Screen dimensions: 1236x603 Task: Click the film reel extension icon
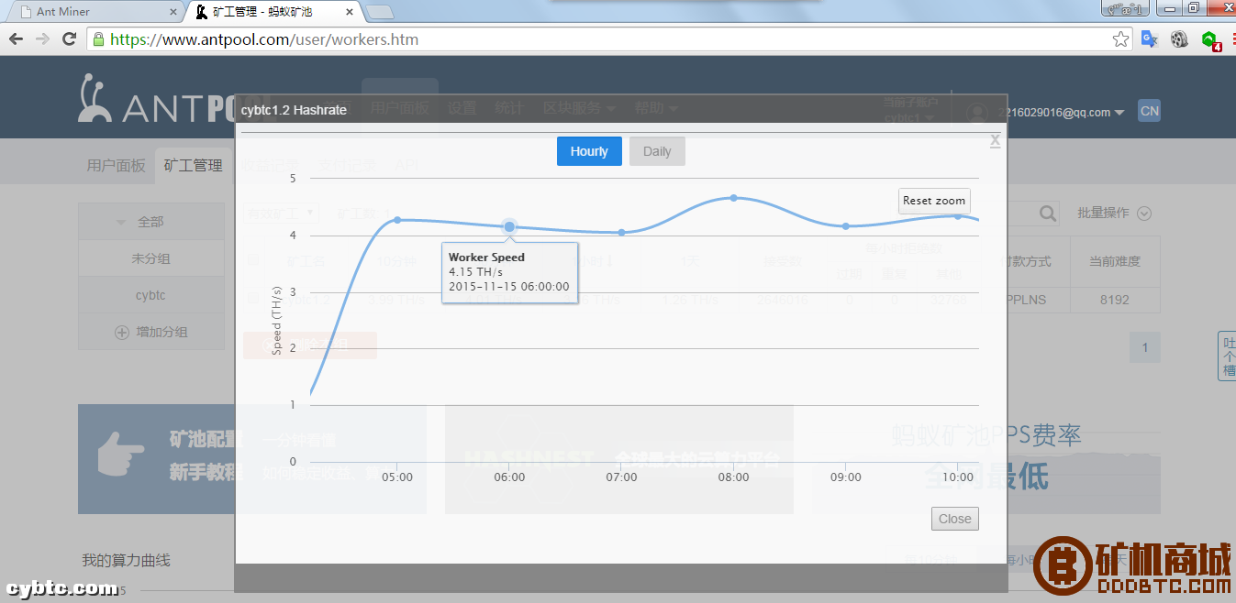[1179, 39]
